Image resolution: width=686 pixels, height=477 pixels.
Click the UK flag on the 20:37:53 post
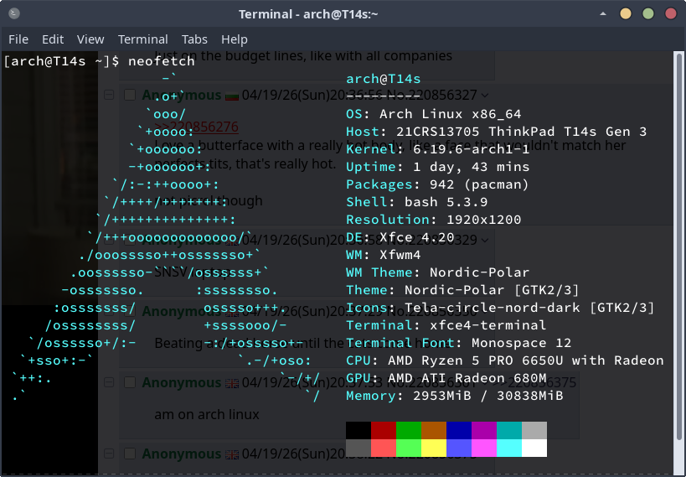(232, 383)
